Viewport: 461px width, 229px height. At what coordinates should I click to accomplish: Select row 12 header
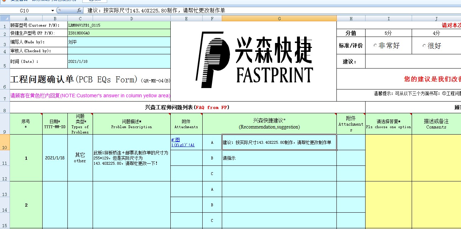click(5, 174)
